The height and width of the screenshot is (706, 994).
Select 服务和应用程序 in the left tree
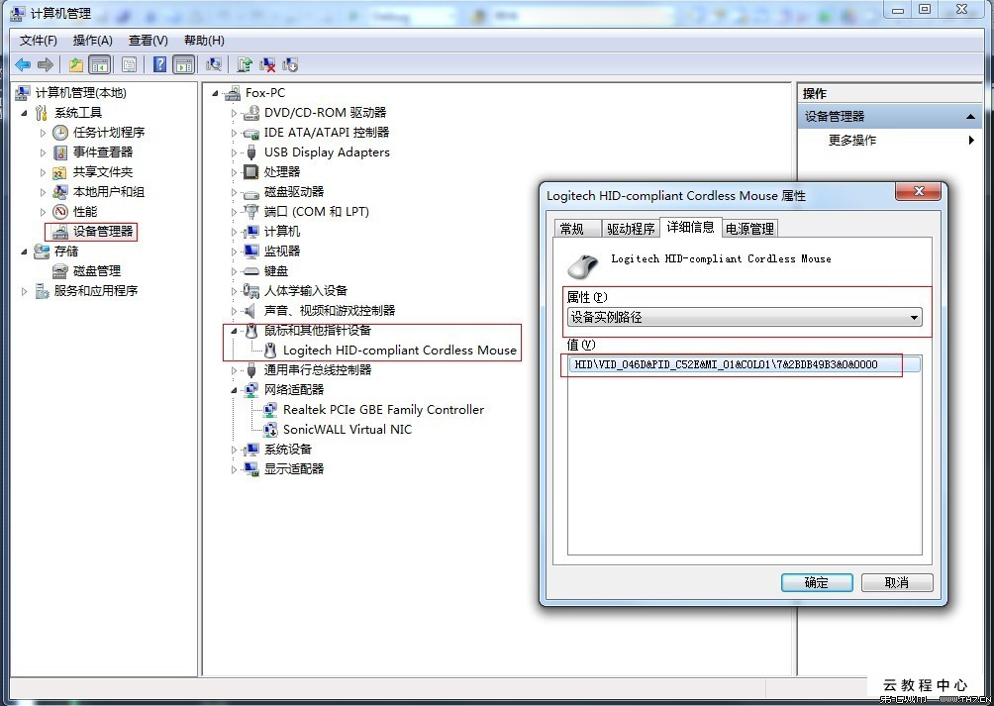pyautogui.click(x=96, y=291)
